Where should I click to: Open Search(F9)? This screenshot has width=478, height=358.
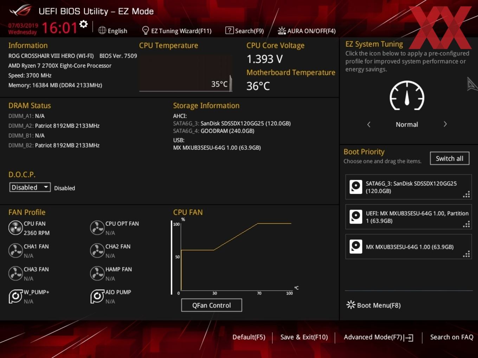249,31
